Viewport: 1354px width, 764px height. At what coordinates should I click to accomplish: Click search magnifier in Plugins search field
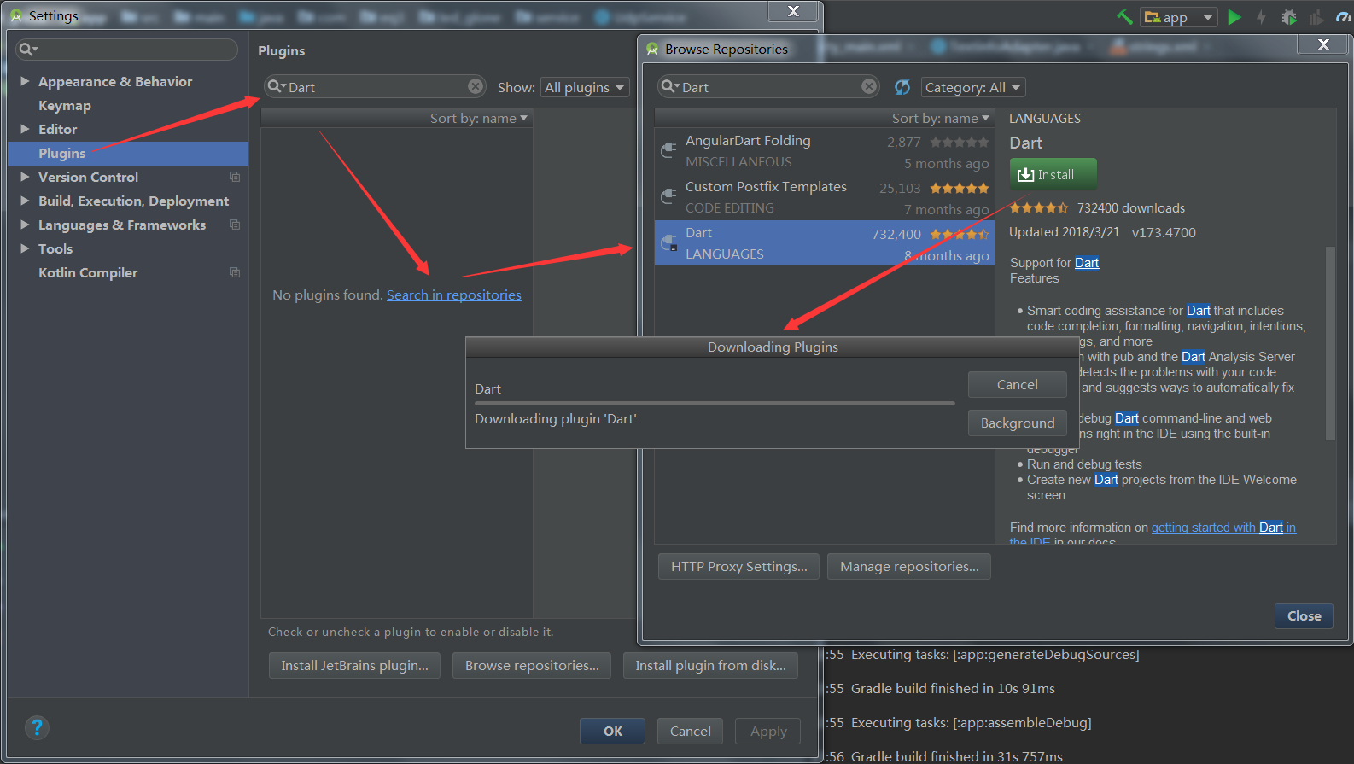277,86
